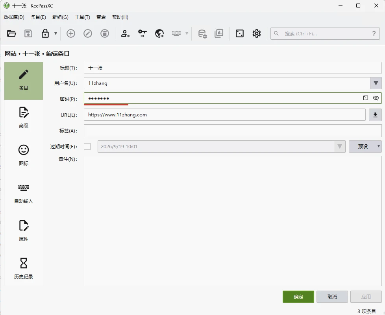Open the 帮助(H) menu
Viewport: 385px width, 315px height.
coord(120,17)
